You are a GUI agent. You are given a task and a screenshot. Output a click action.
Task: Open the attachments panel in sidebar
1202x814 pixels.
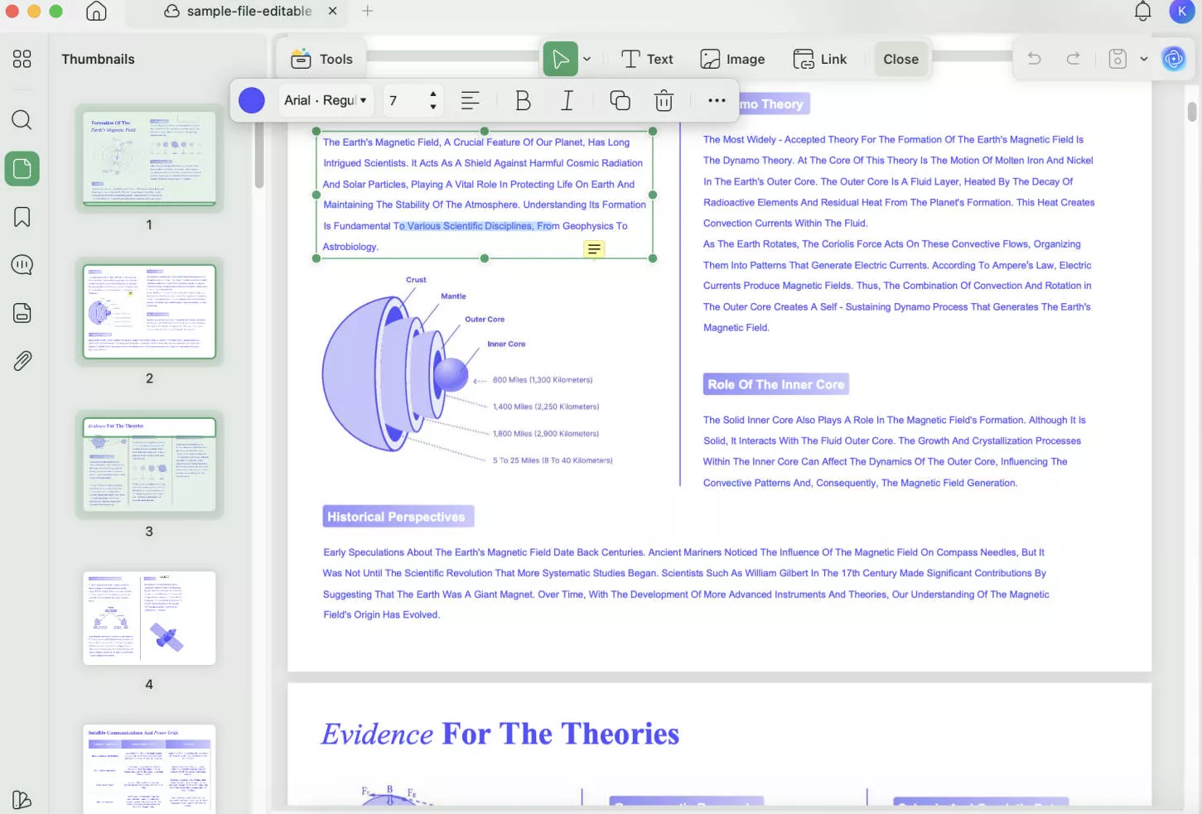pyautogui.click(x=22, y=360)
